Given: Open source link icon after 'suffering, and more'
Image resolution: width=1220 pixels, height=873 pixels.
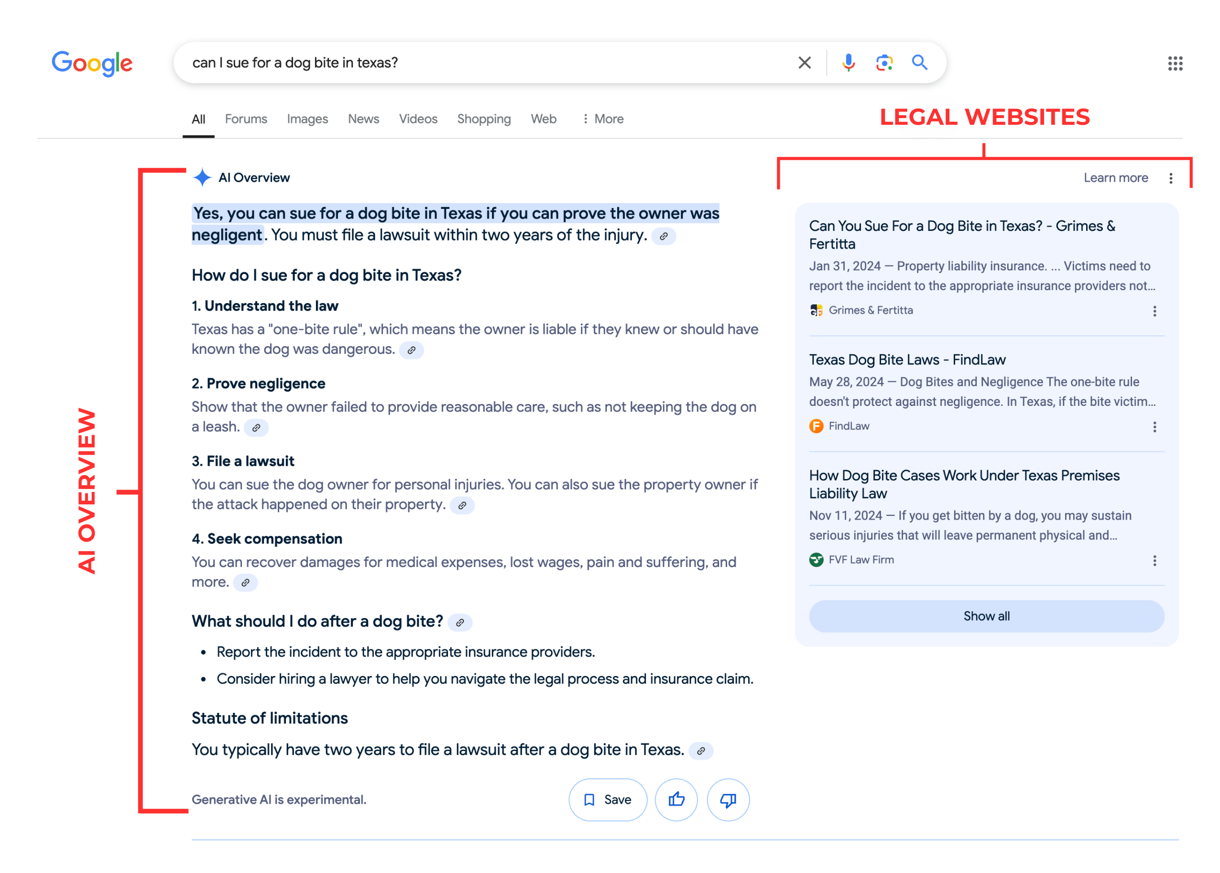Looking at the screenshot, I should pos(245,583).
